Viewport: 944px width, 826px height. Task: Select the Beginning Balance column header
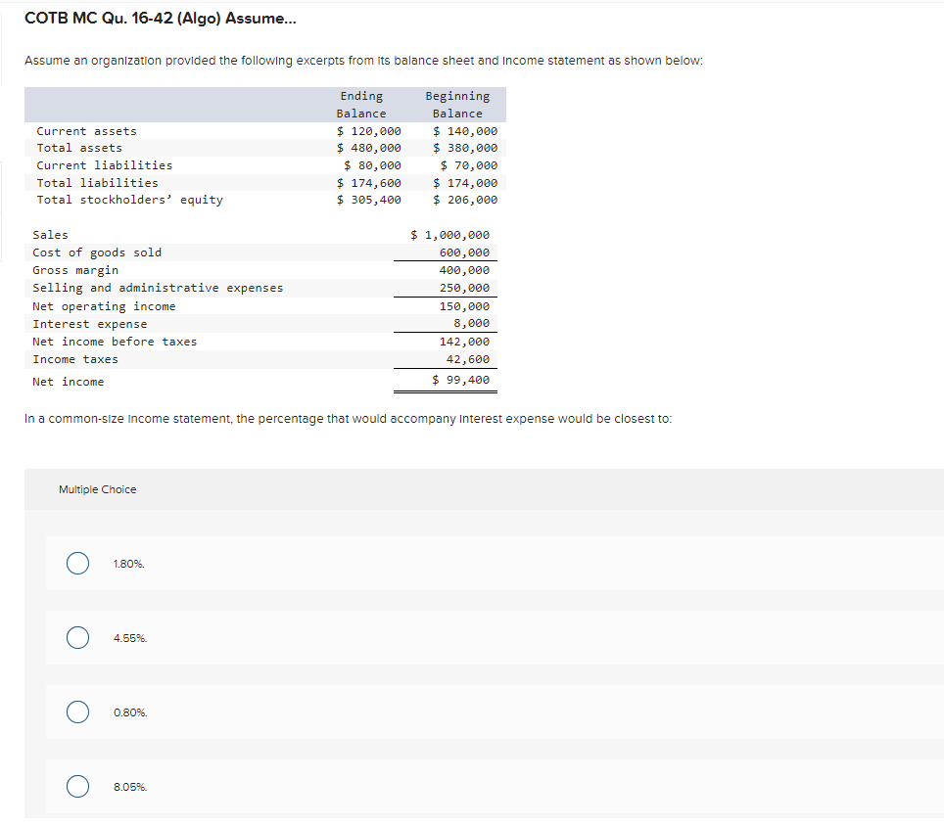click(457, 104)
